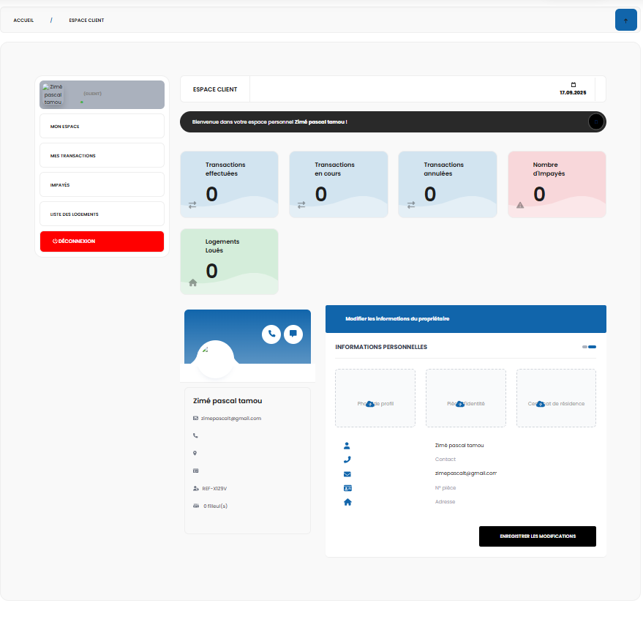Image resolution: width=643 pixels, height=633 pixels.
Task: Click the scroll-to-top arrow button
Action: click(x=625, y=20)
